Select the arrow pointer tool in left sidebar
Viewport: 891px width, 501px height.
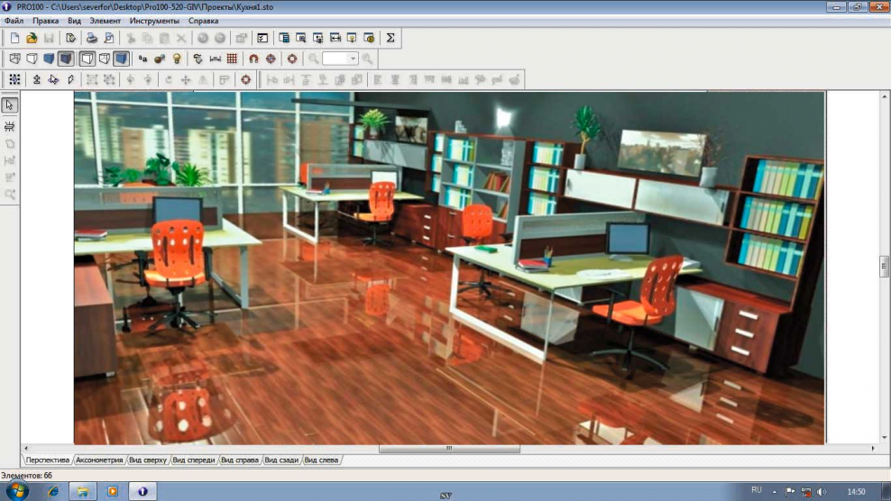click(x=10, y=105)
